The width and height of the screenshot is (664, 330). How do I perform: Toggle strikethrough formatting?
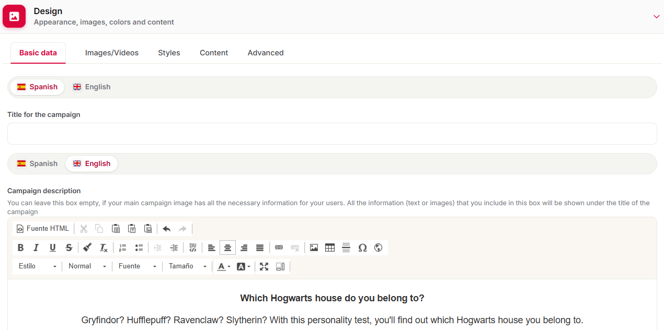(x=68, y=247)
